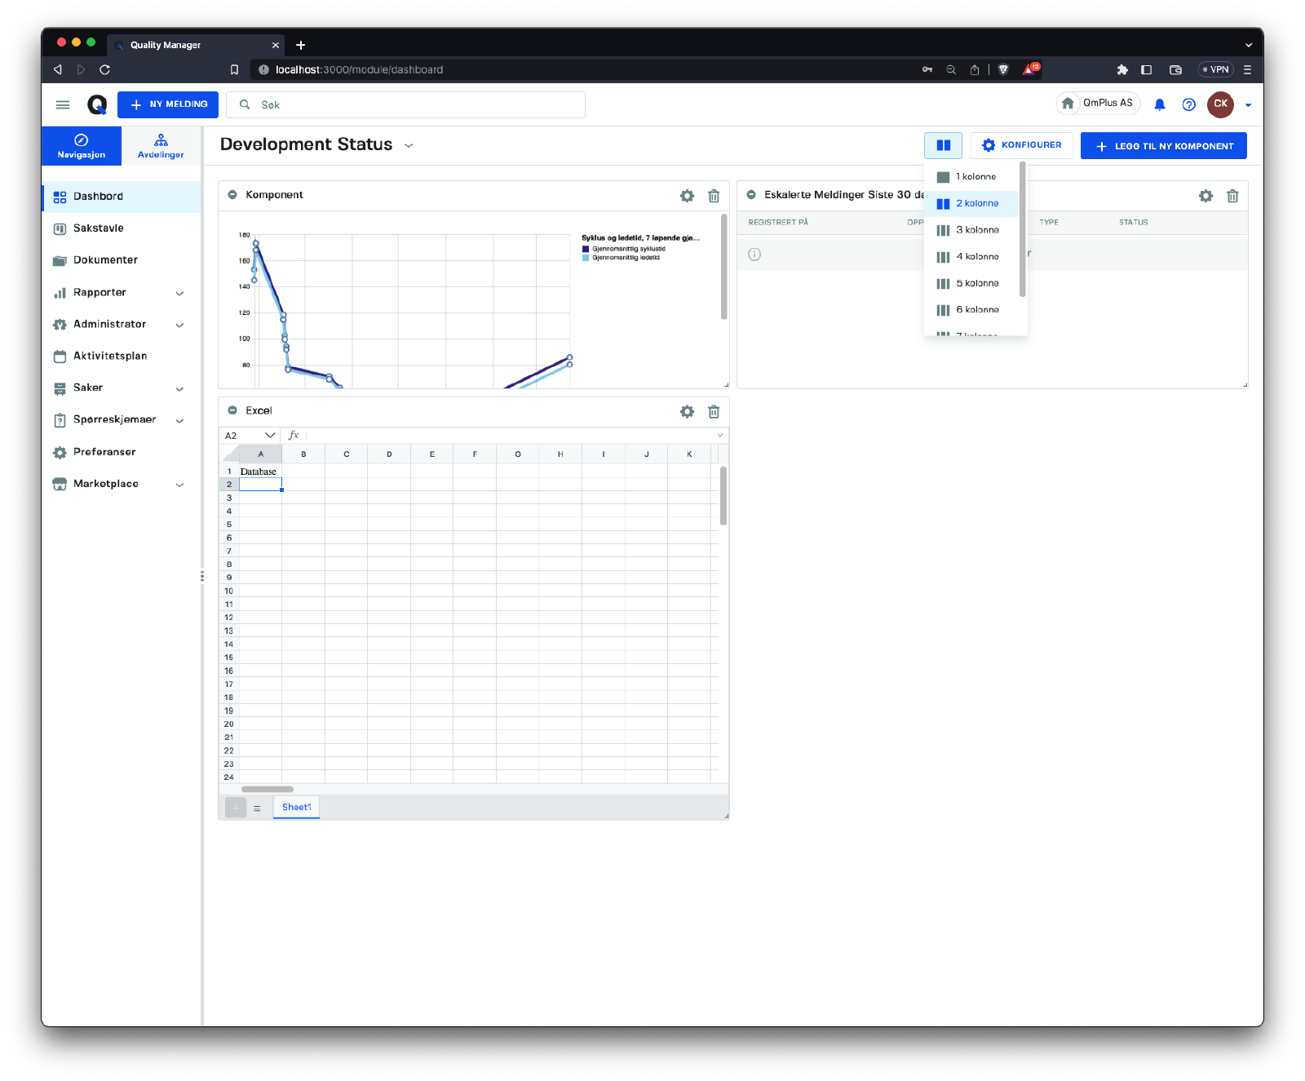This screenshot has width=1305, height=1081.
Task: Collapse the Eskalerte Meldinger widget
Action: click(751, 195)
